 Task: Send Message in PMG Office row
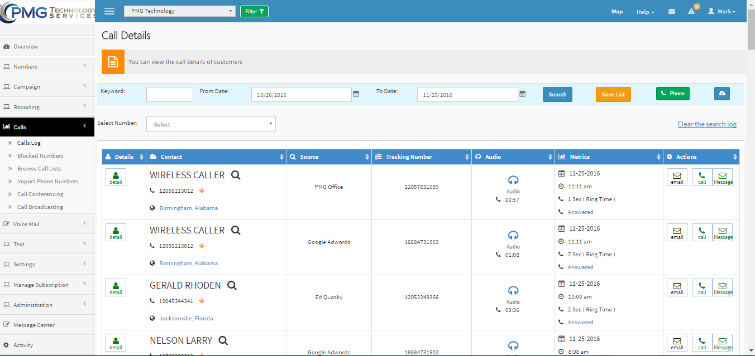[x=723, y=177]
